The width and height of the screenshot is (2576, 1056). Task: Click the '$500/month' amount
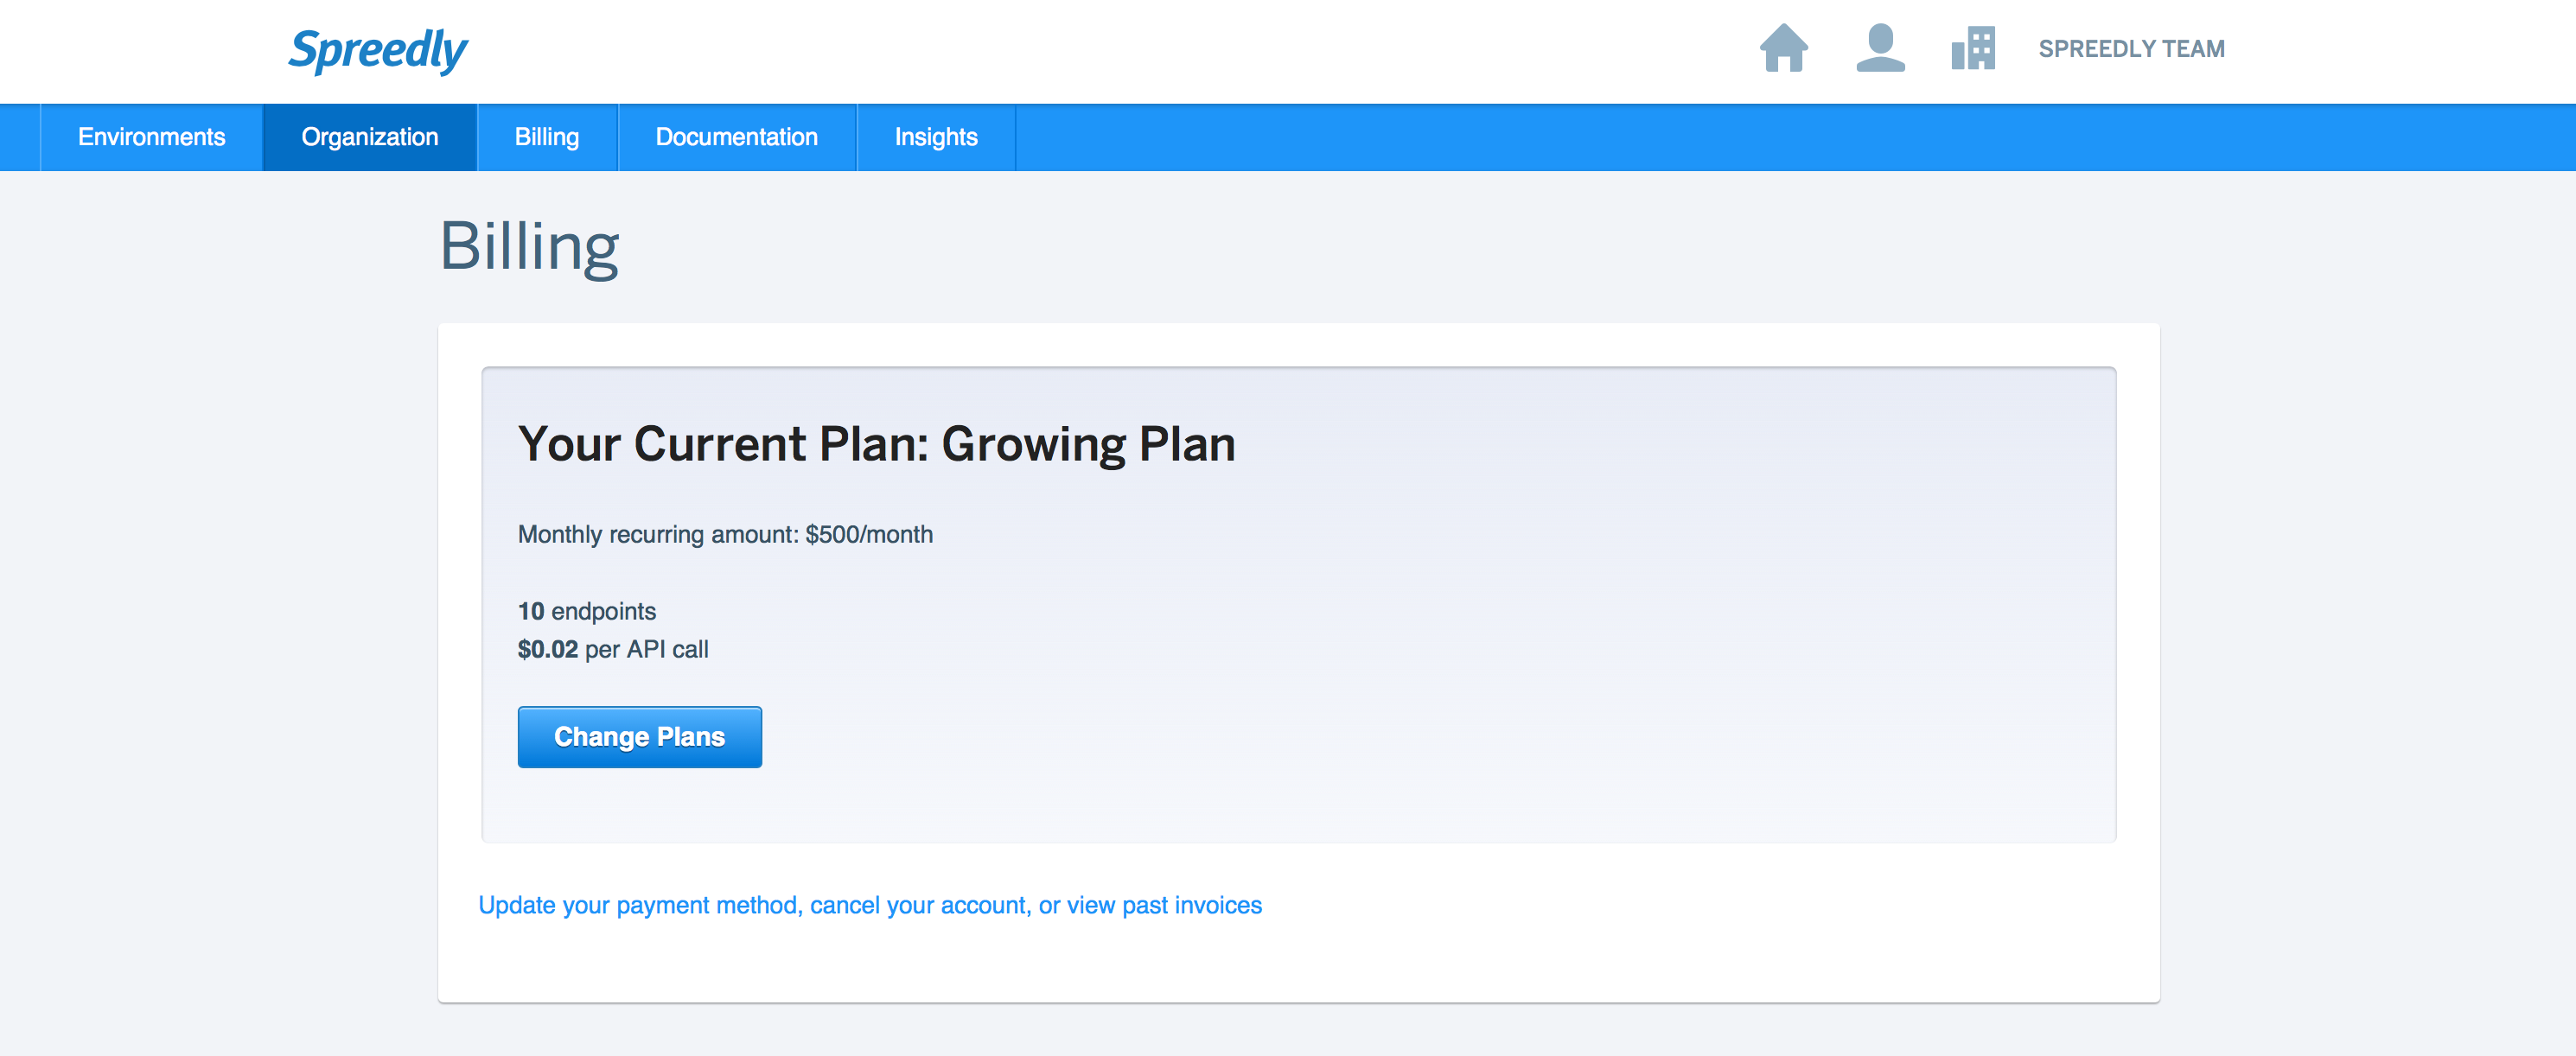pyautogui.click(x=869, y=534)
